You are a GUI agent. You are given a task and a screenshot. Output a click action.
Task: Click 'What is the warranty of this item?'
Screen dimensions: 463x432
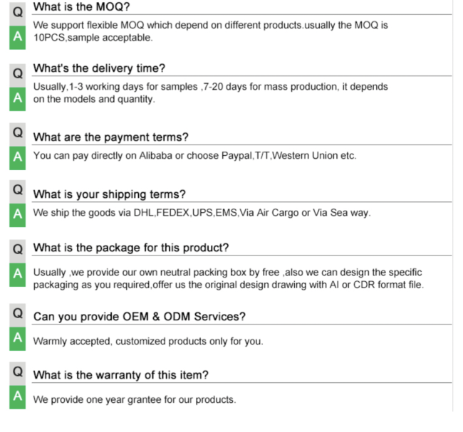[121, 375]
